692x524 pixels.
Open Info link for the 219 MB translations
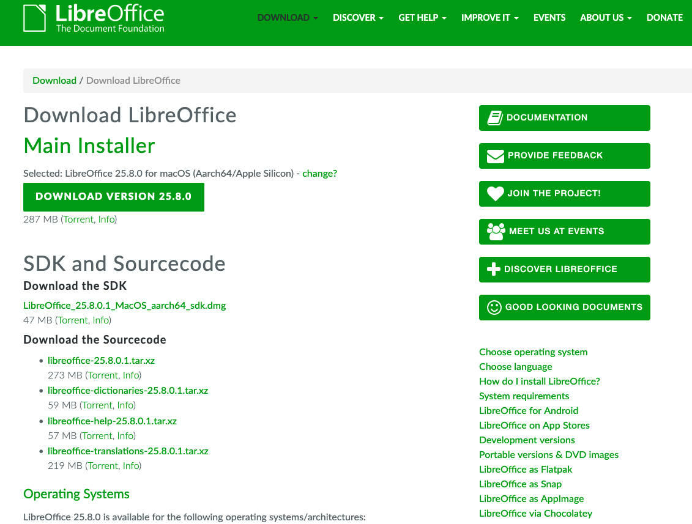[131, 466]
